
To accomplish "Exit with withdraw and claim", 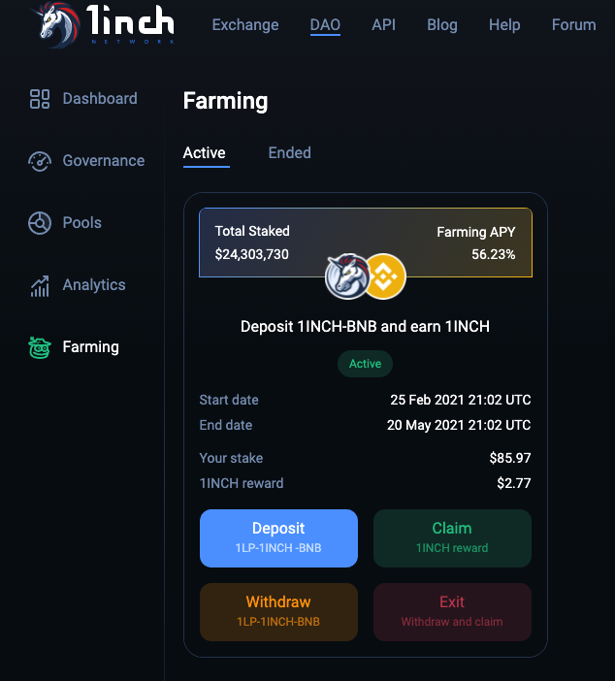I will coord(452,612).
